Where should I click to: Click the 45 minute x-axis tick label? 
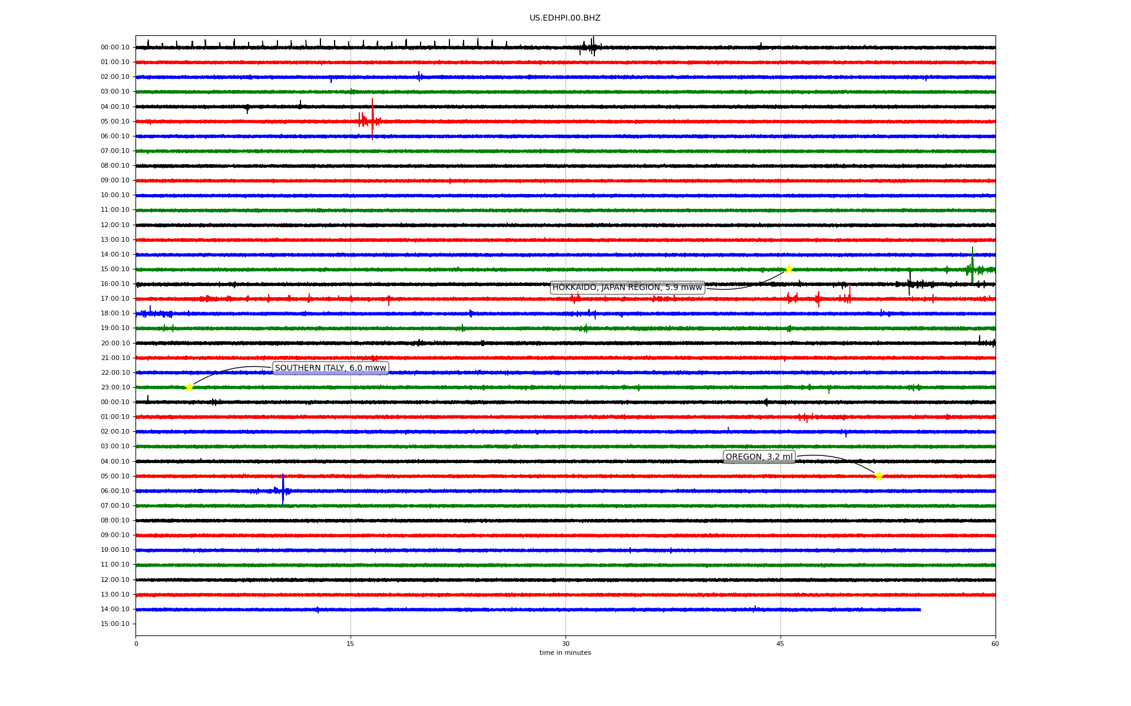780,644
